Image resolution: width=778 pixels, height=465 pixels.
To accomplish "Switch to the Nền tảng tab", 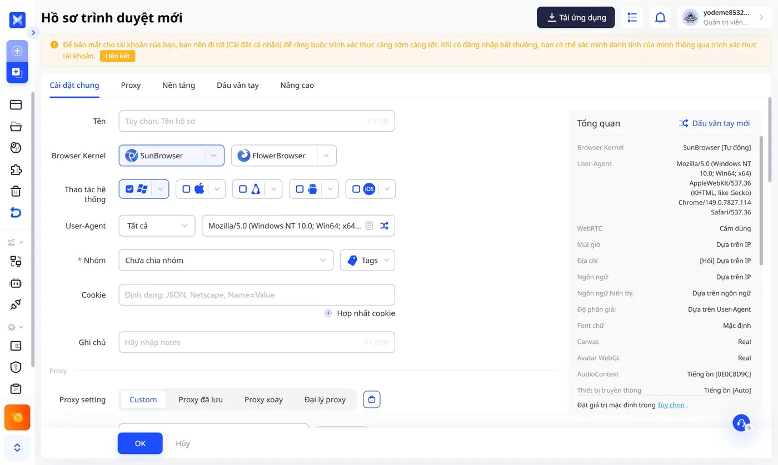I will (x=178, y=85).
